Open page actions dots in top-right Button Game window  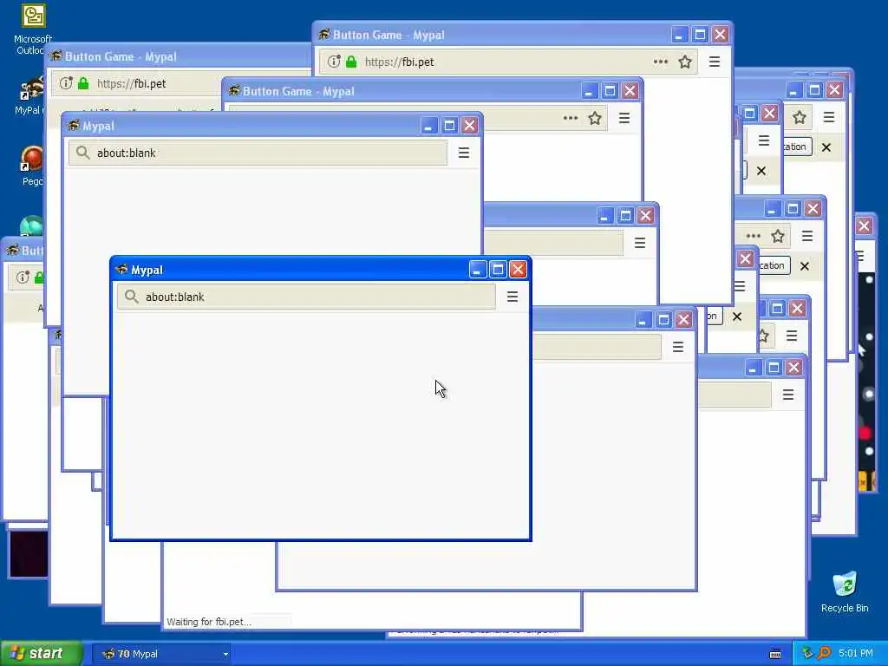(660, 62)
